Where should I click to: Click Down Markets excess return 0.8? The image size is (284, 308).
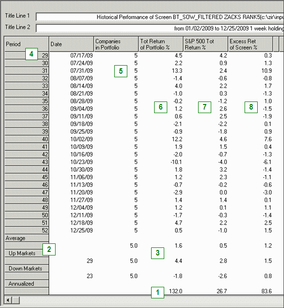point(268,276)
